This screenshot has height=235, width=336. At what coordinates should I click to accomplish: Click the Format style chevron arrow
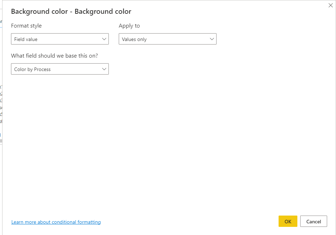pyautogui.click(x=104, y=39)
